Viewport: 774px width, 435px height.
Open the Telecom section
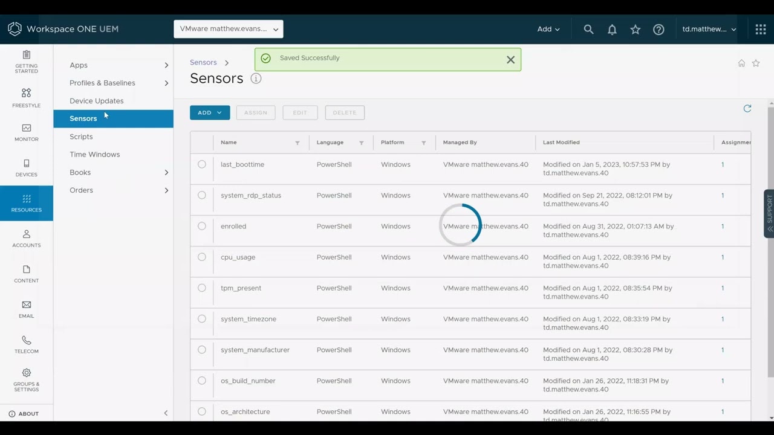pos(27,344)
